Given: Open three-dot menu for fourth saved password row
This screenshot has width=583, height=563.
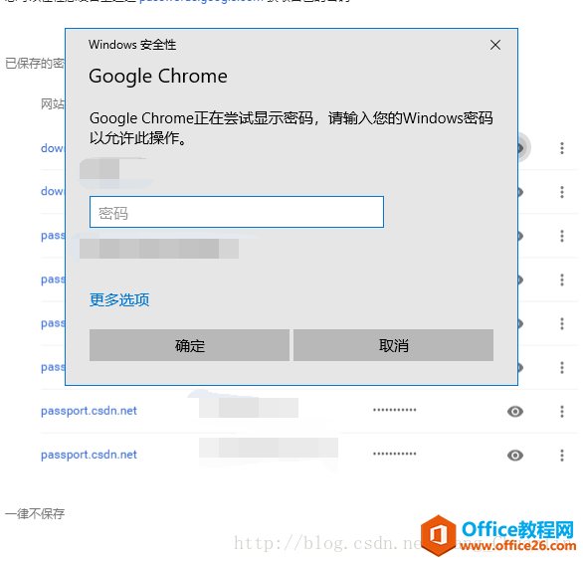Looking at the screenshot, I should point(562,280).
